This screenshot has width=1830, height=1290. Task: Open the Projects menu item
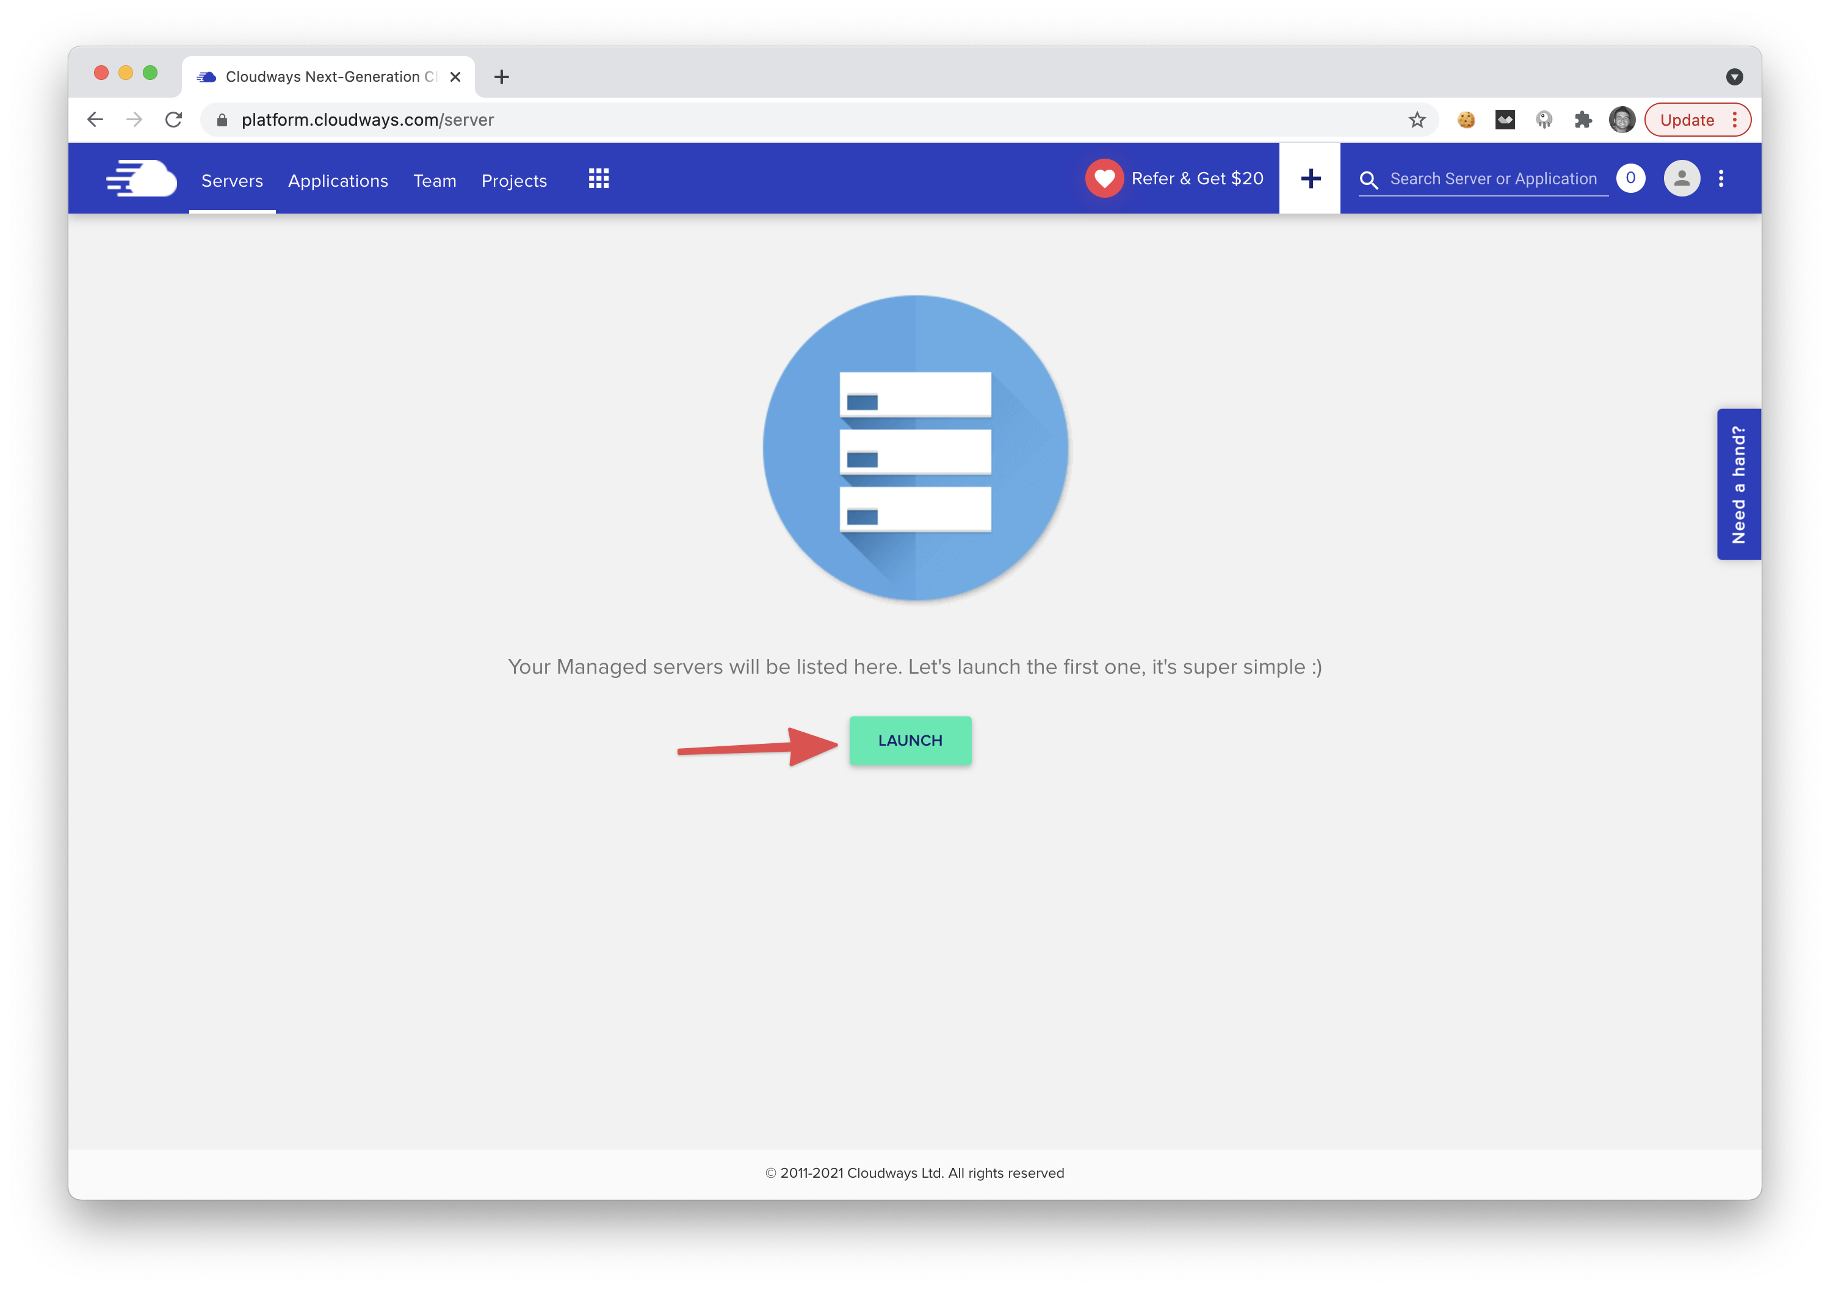[514, 179]
